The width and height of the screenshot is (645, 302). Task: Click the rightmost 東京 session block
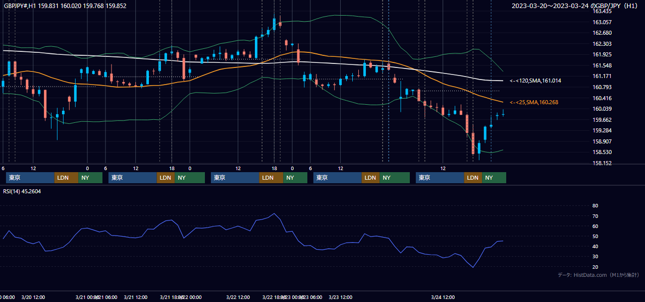tap(440, 178)
